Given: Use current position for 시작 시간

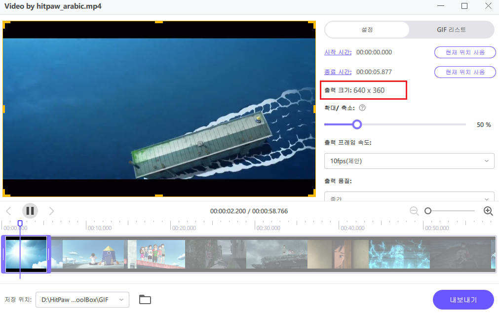Looking at the screenshot, I should tap(465, 52).
